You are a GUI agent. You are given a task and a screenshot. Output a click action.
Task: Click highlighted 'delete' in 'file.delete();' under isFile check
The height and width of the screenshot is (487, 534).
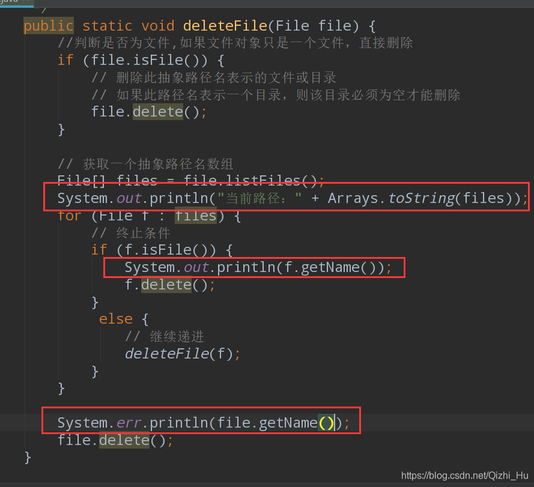tap(158, 112)
